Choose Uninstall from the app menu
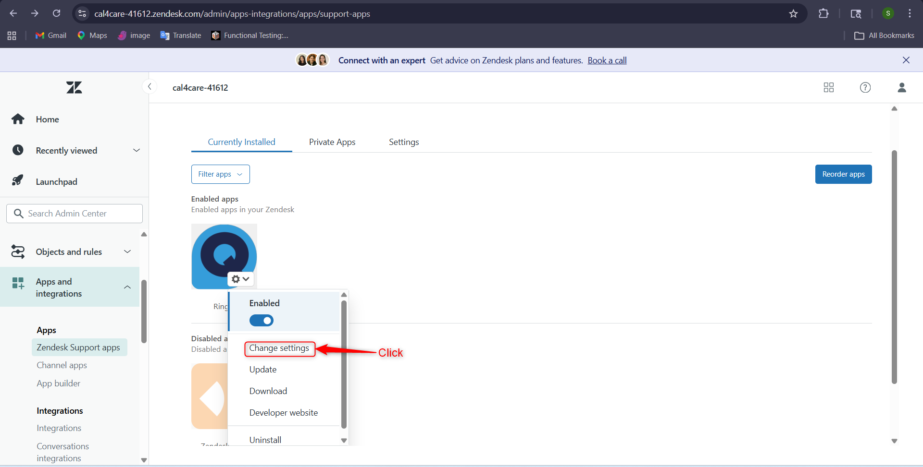923x467 pixels. [265, 440]
